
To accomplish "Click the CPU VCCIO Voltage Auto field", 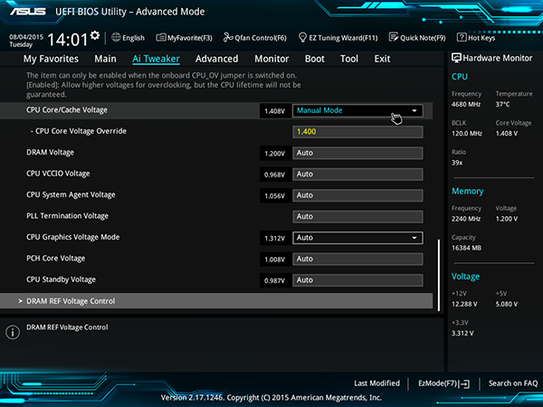I will (x=357, y=174).
